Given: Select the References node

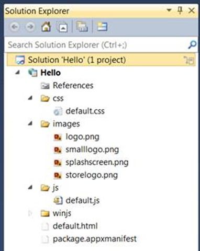Looking at the screenshot, I should pyautogui.click(x=73, y=85).
